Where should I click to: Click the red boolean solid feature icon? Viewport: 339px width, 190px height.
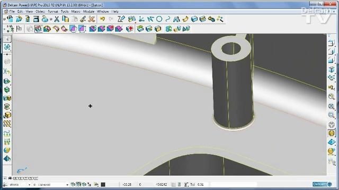[x=110, y=28]
